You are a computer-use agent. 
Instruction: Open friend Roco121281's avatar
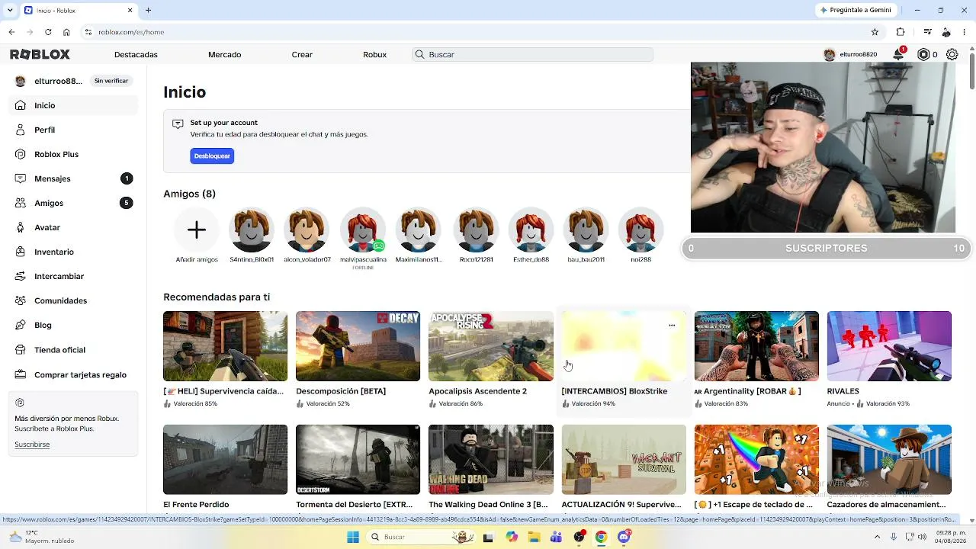[x=476, y=230]
